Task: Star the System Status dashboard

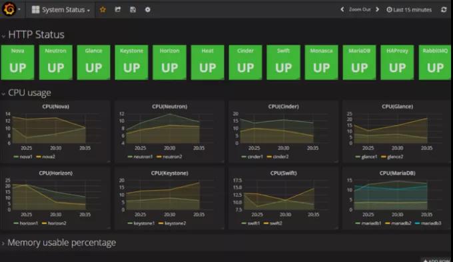Action: (103, 9)
